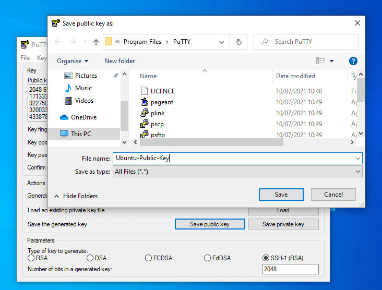Open the recent locations dropdown arrow
This screenshot has width=382, height=290.
[x=85, y=42]
